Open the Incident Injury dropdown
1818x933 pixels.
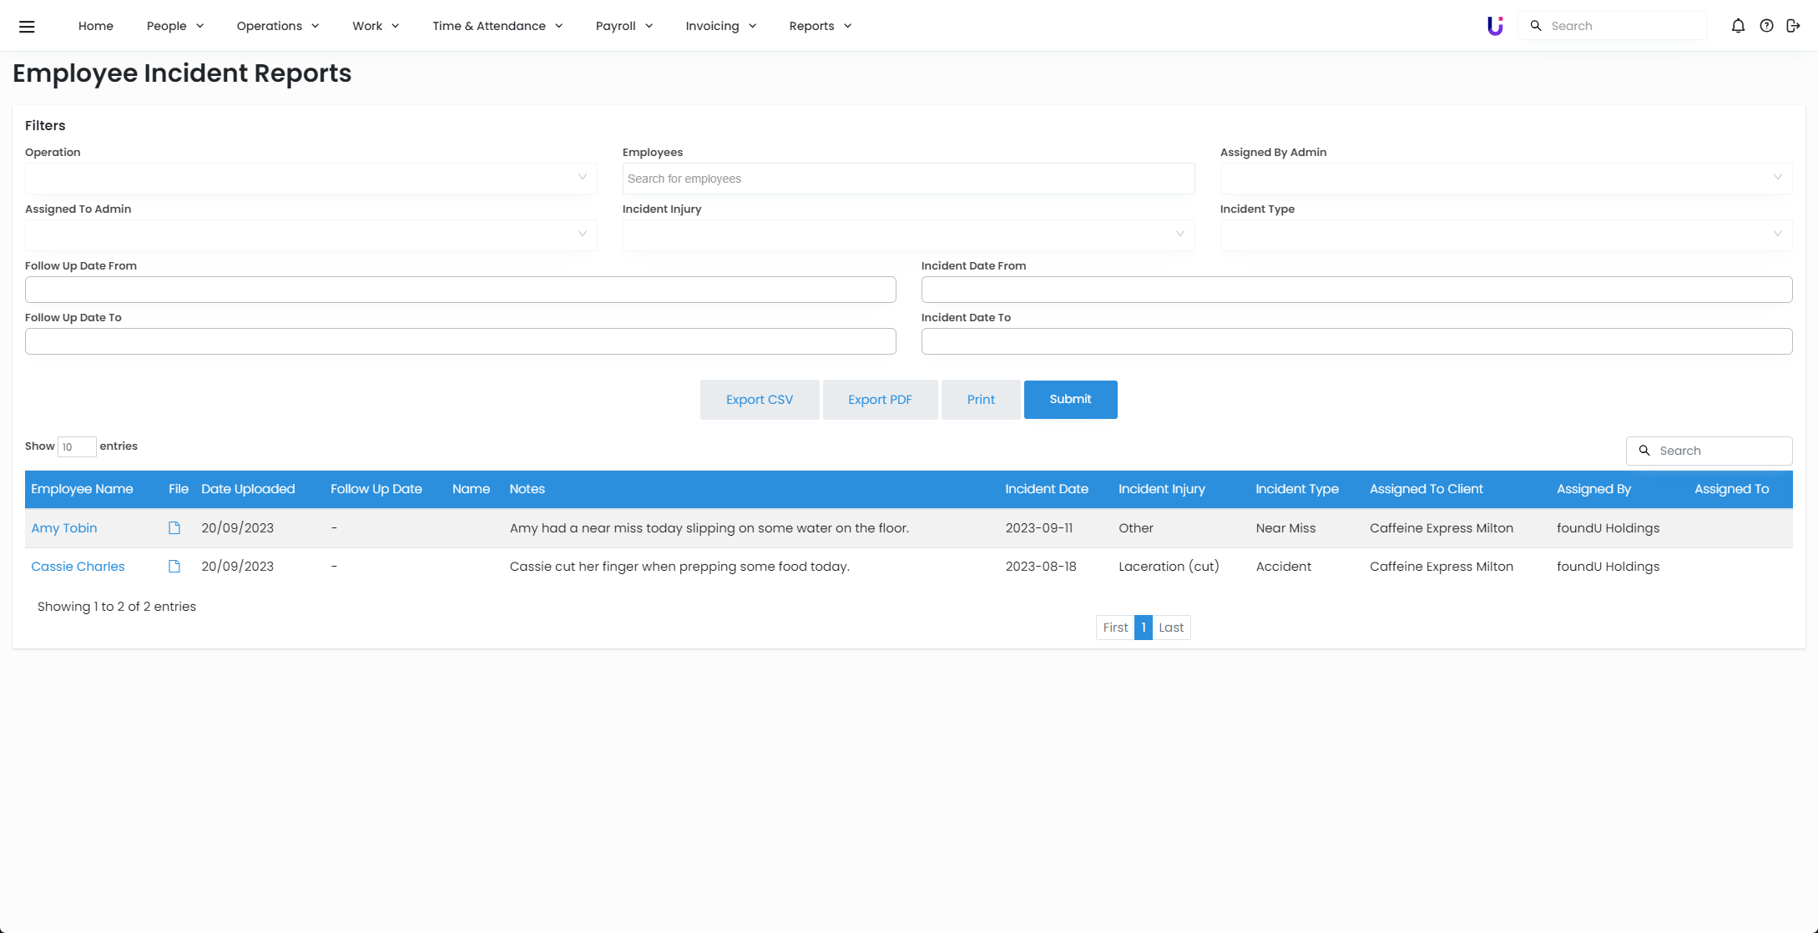[x=907, y=235]
